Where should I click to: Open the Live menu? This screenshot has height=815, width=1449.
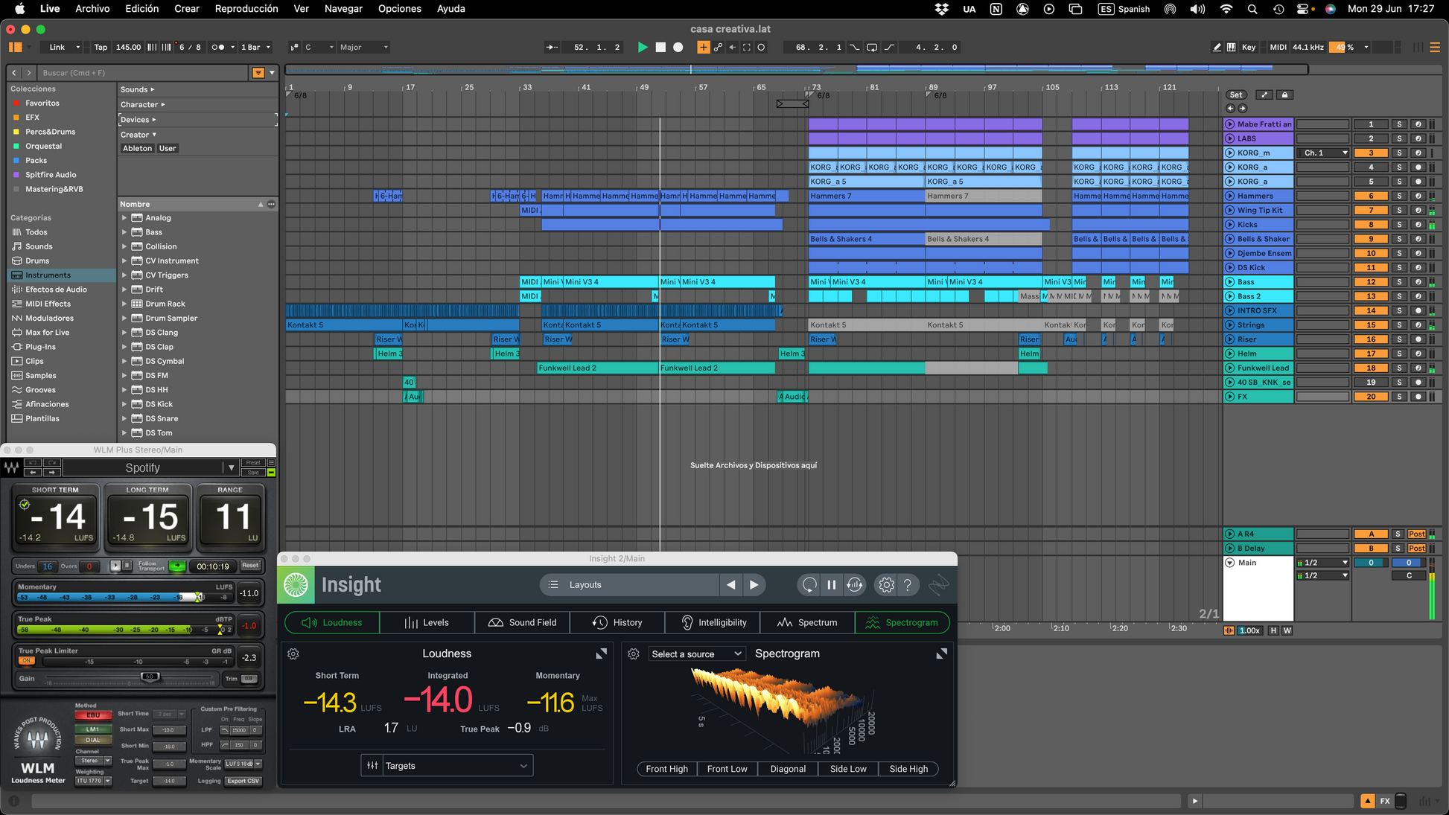(50, 9)
